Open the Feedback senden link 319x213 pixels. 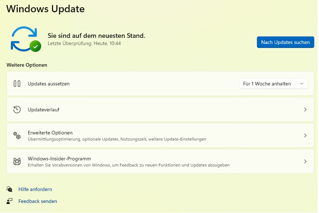[x=38, y=201]
